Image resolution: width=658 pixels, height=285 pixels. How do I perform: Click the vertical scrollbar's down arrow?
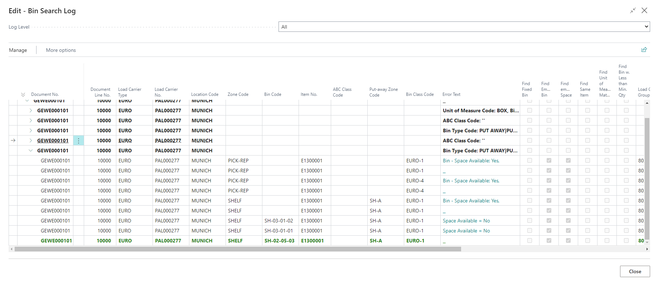coord(647,242)
